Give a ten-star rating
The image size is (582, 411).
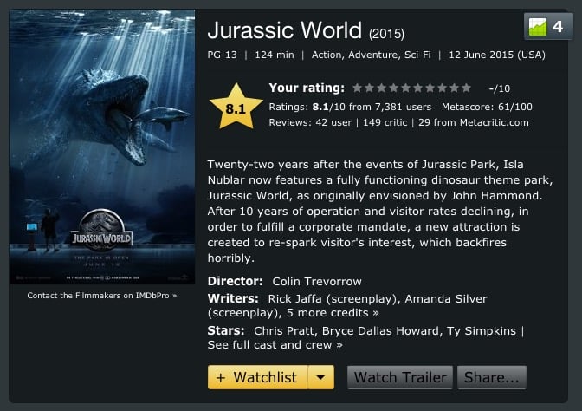click(466, 88)
